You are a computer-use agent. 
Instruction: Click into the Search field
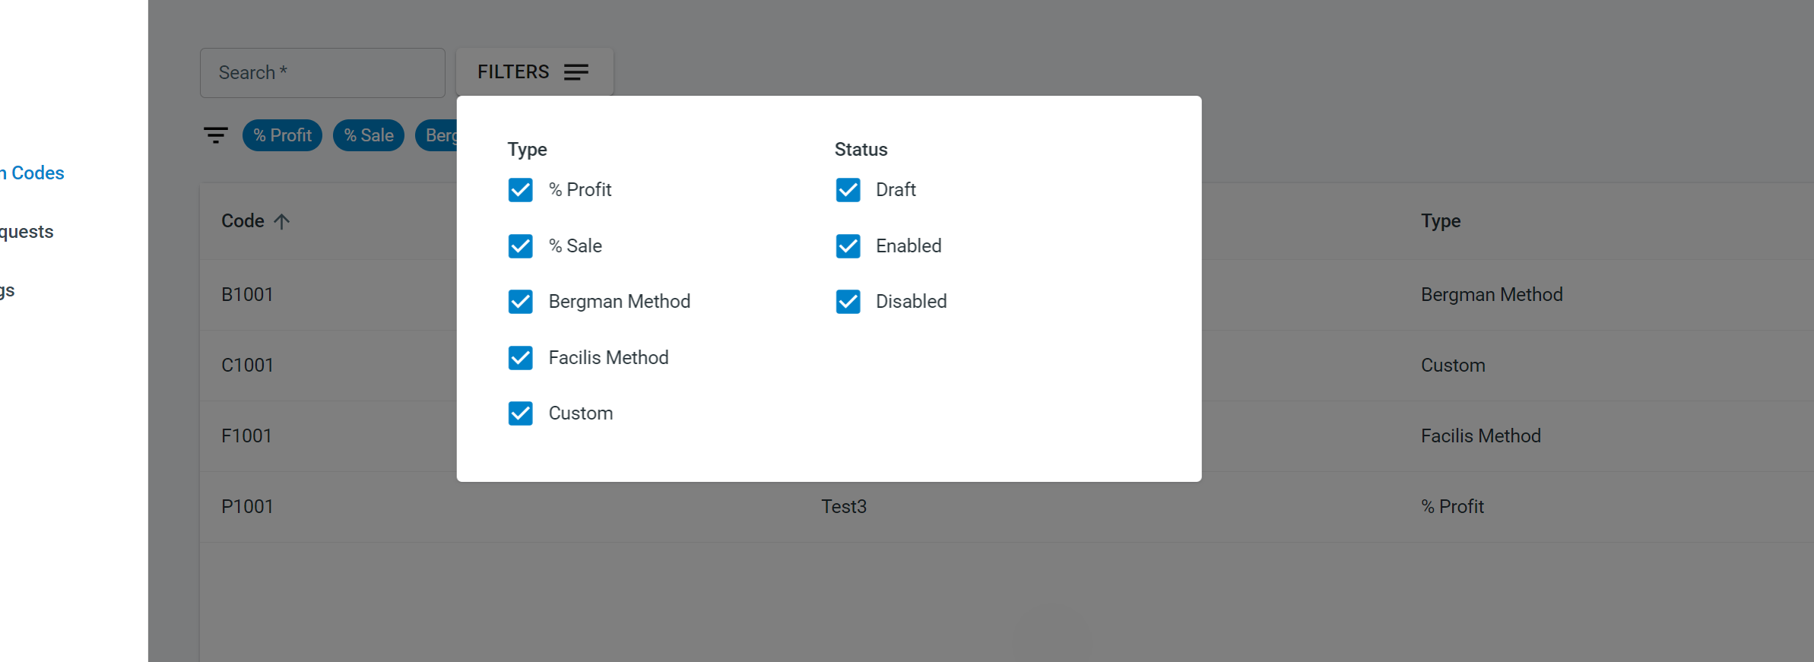[322, 73]
